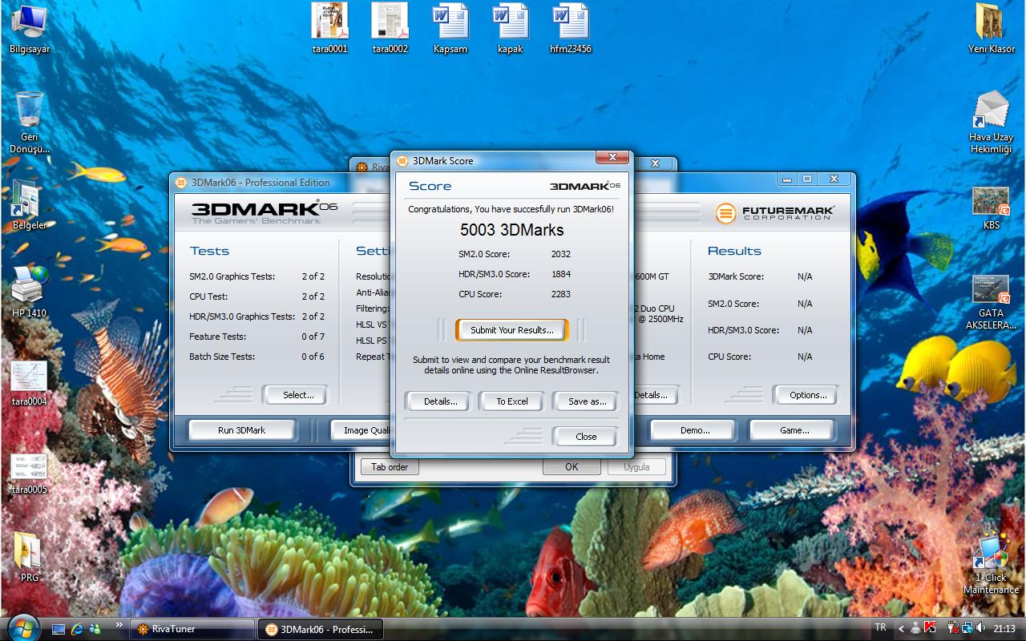Click the SM2.0 Score value 2032
1026x641 pixels.
560,254
